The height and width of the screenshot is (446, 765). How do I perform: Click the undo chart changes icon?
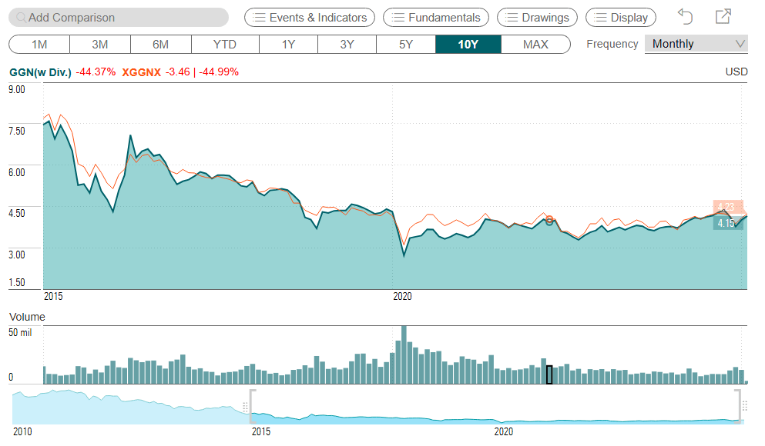pos(684,16)
